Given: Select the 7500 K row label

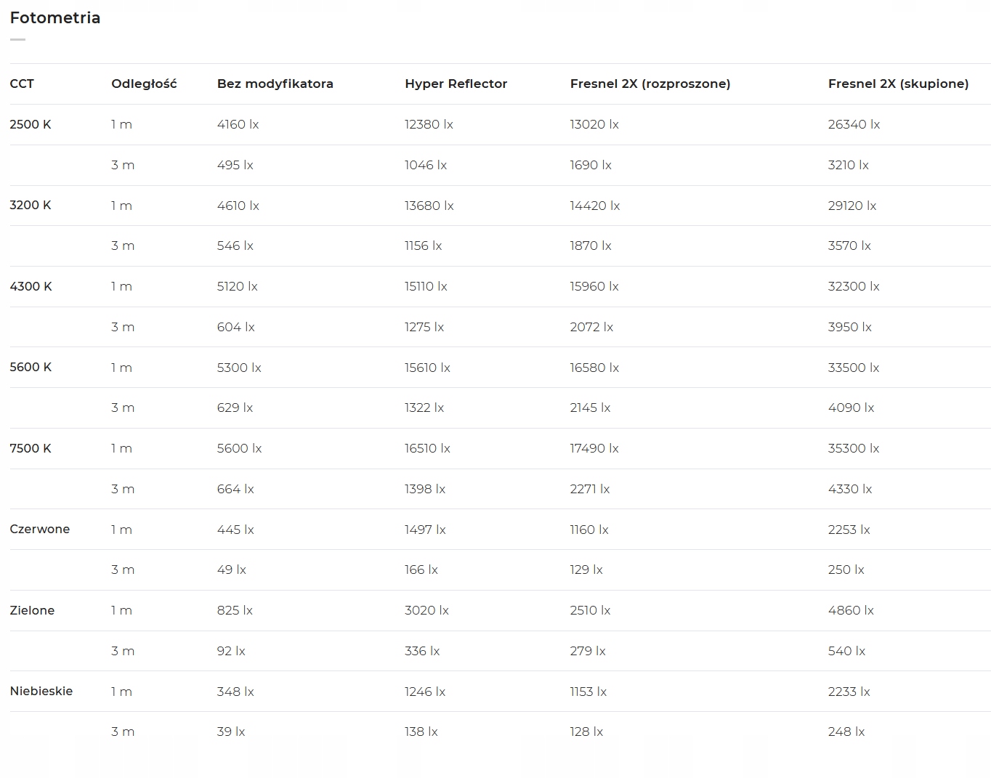Looking at the screenshot, I should click(31, 448).
